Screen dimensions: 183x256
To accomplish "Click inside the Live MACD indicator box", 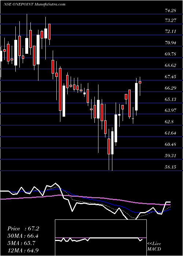I will (101, 238).
